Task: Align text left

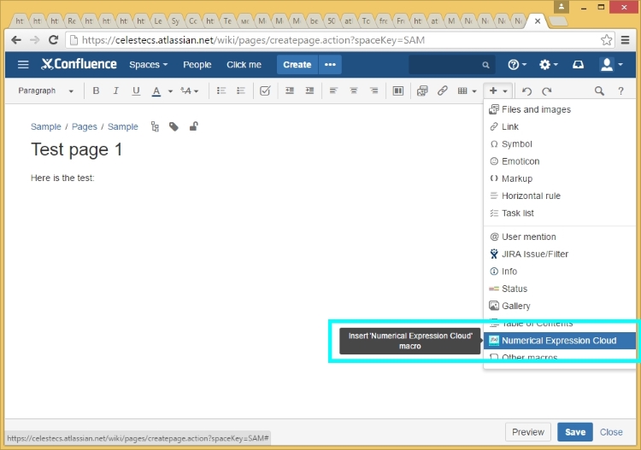Action: tap(333, 91)
